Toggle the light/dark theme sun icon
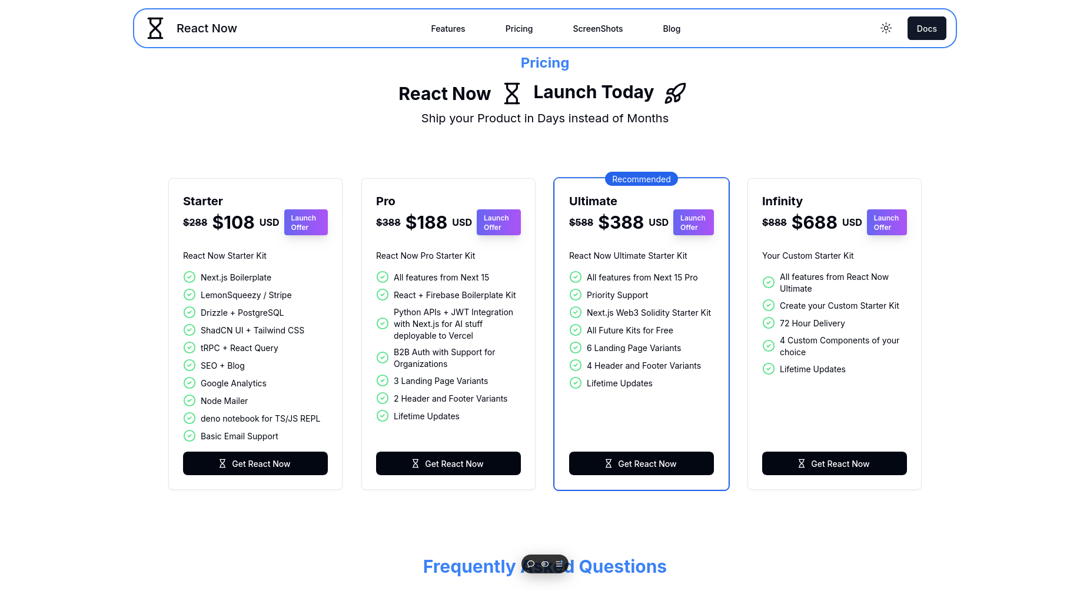 (886, 28)
